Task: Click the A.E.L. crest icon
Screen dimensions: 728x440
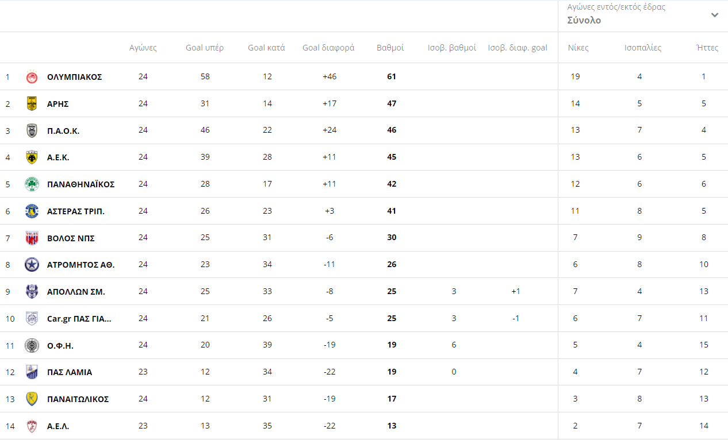Action: (x=32, y=426)
